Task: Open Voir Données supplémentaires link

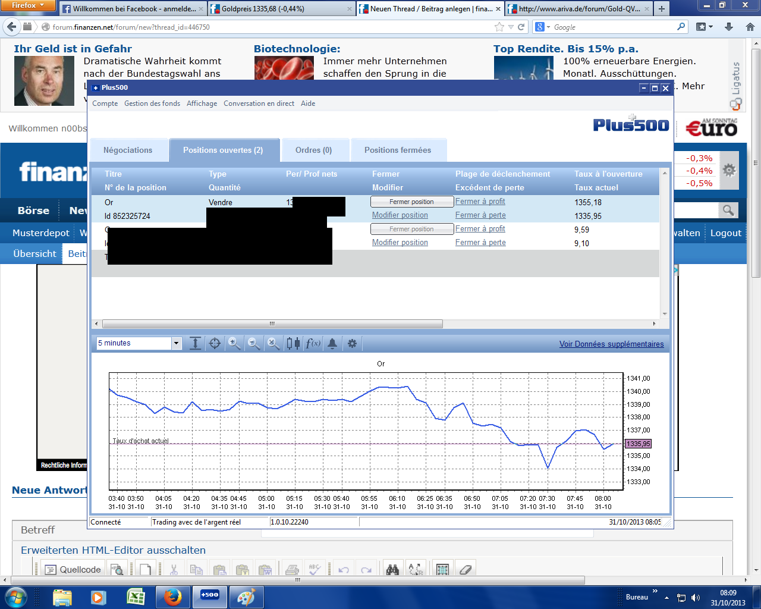Action: tap(612, 344)
